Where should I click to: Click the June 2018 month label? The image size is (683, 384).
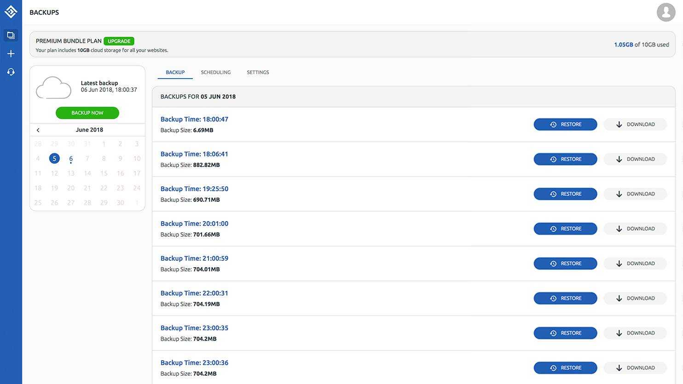(89, 130)
